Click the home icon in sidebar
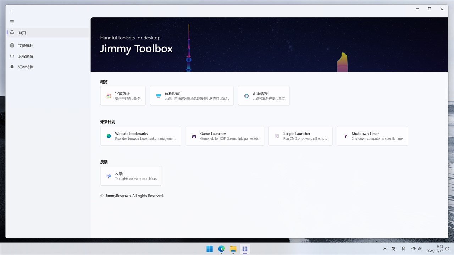The height and width of the screenshot is (255, 454). pos(12,33)
